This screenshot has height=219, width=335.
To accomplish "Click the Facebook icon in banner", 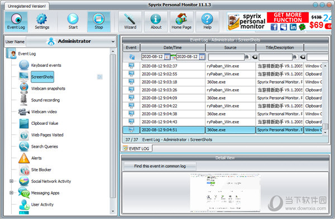I will pos(274,27).
